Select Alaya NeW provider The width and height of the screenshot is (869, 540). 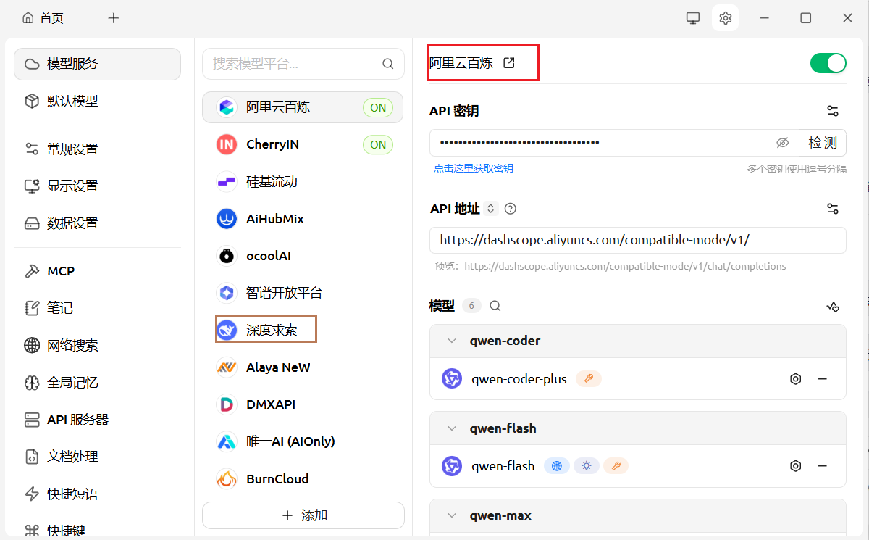click(x=303, y=367)
